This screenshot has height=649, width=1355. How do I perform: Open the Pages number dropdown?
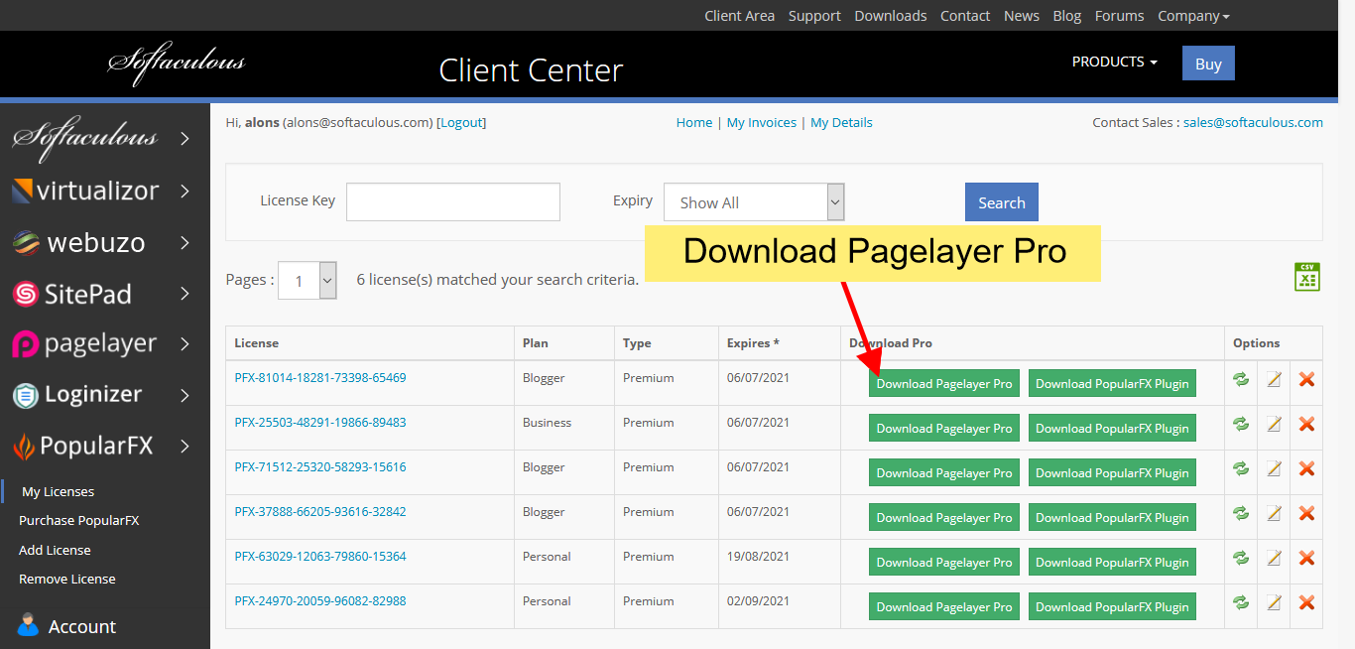(x=308, y=281)
